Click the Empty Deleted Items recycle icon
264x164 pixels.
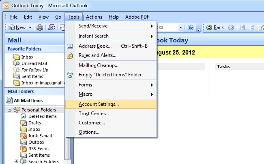coord(70,75)
